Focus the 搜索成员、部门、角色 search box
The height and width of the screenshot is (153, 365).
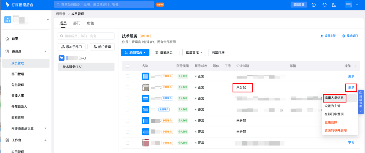tap(86, 36)
